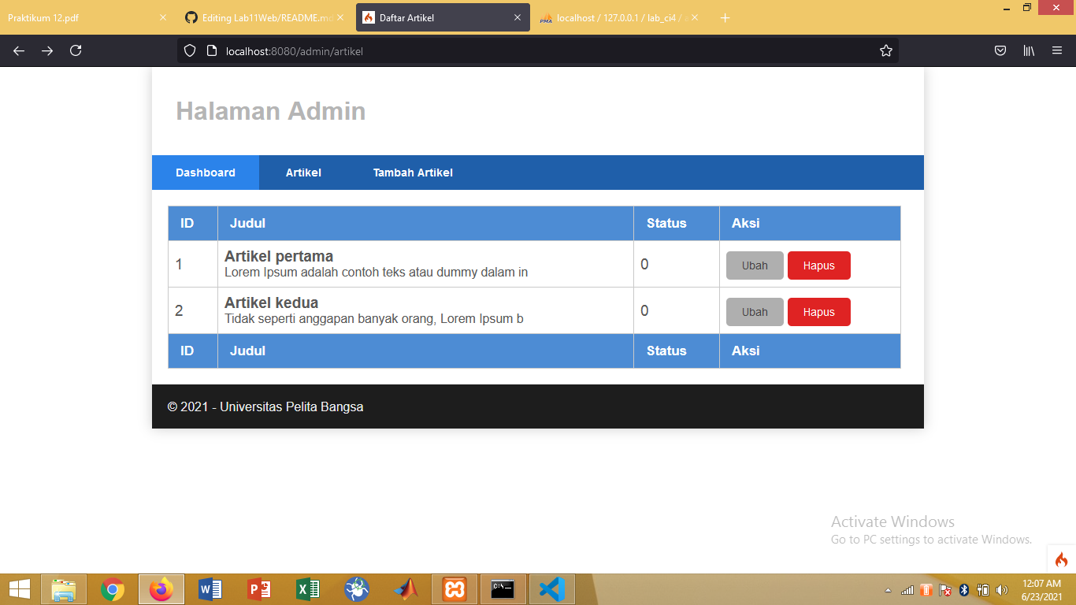Launch Visual Studio Code from the taskbar
Viewport: 1076px width, 605px height.
coord(551,588)
